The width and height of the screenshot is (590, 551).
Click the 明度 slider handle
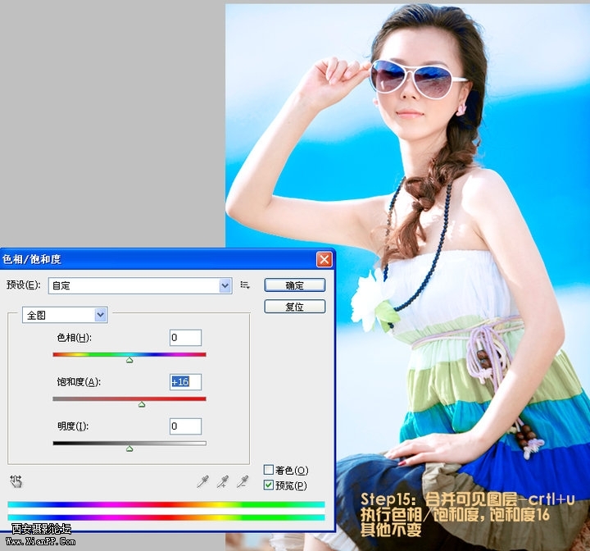(129, 449)
